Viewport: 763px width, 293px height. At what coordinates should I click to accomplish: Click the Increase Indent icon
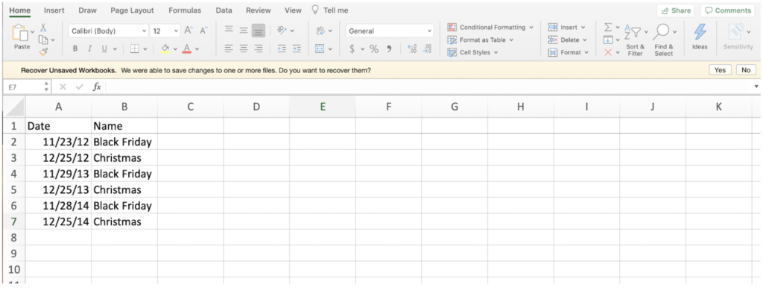297,48
